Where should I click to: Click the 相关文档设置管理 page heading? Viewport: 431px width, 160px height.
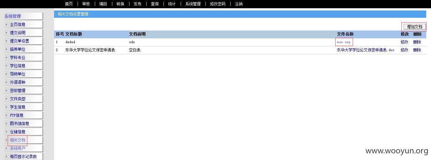73,14
